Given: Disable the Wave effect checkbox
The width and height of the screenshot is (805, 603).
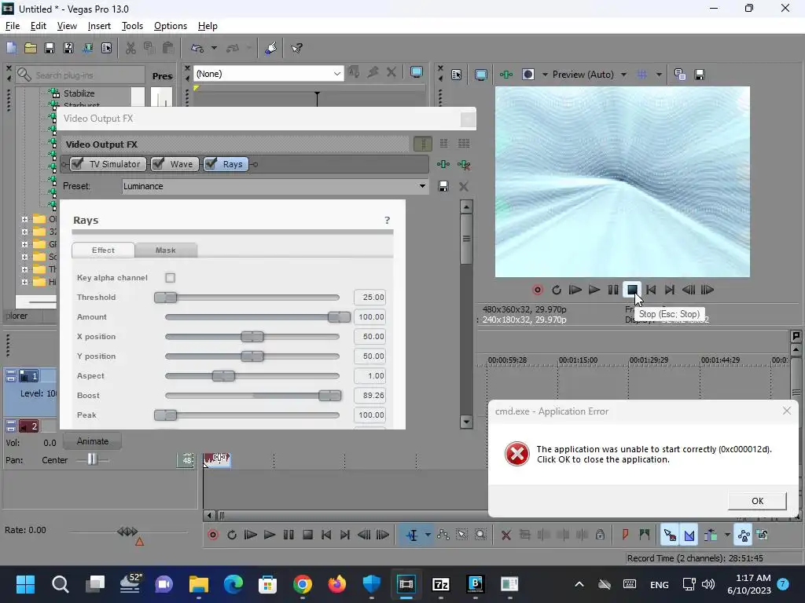Looking at the screenshot, I should 158,164.
